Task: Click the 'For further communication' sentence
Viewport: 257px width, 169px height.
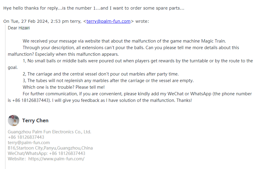Action: tap(130, 97)
